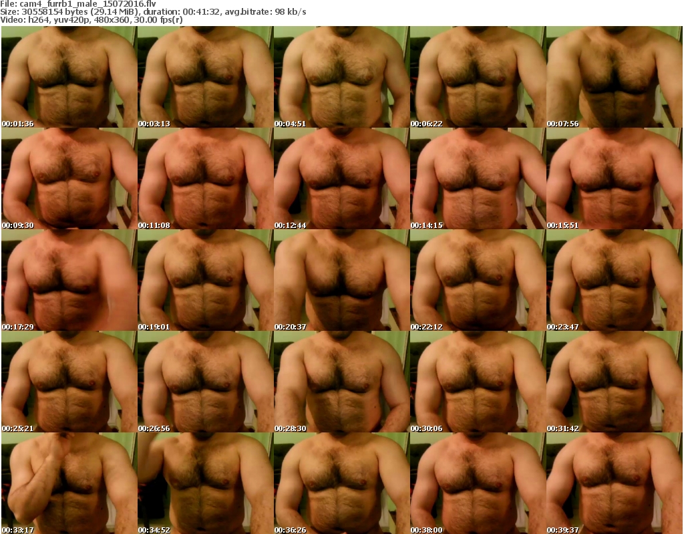
Task: Select the thumbnail stamped 00:11:08
Action: [206, 178]
